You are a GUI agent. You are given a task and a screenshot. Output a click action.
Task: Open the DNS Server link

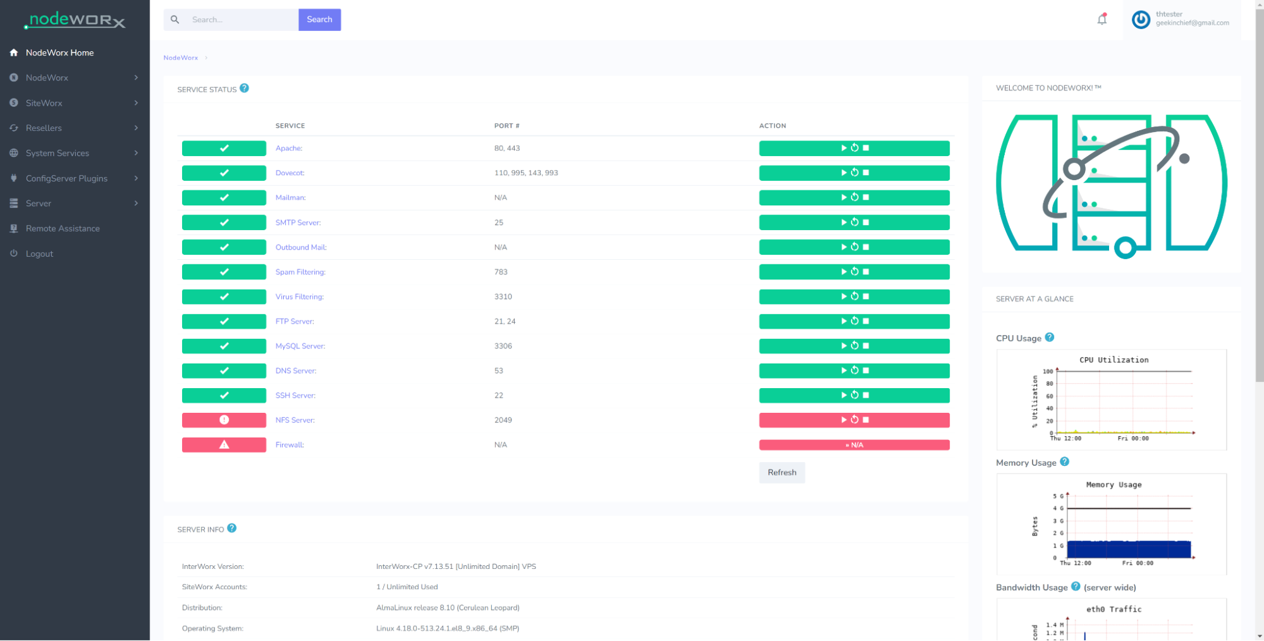point(296,370)
